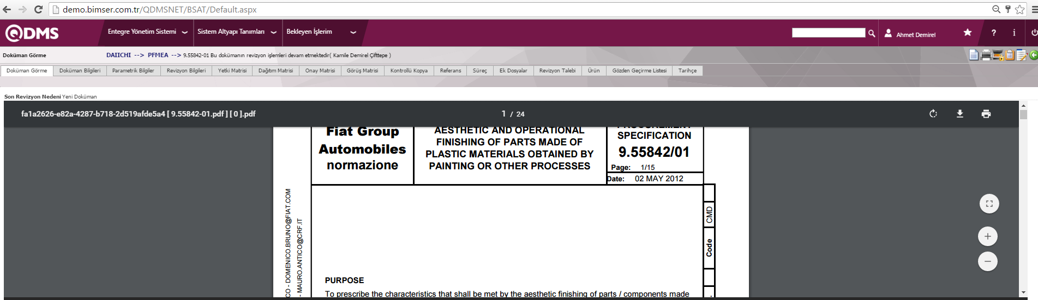Open favorites with the star icon
Viewport: 1038px width, 300px height.
(x=968, y=33)
